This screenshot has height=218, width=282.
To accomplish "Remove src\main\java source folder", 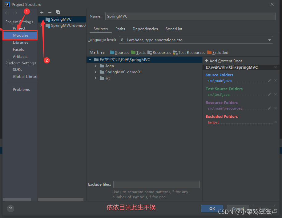I will pyautogui.click(x=276, y=80).
